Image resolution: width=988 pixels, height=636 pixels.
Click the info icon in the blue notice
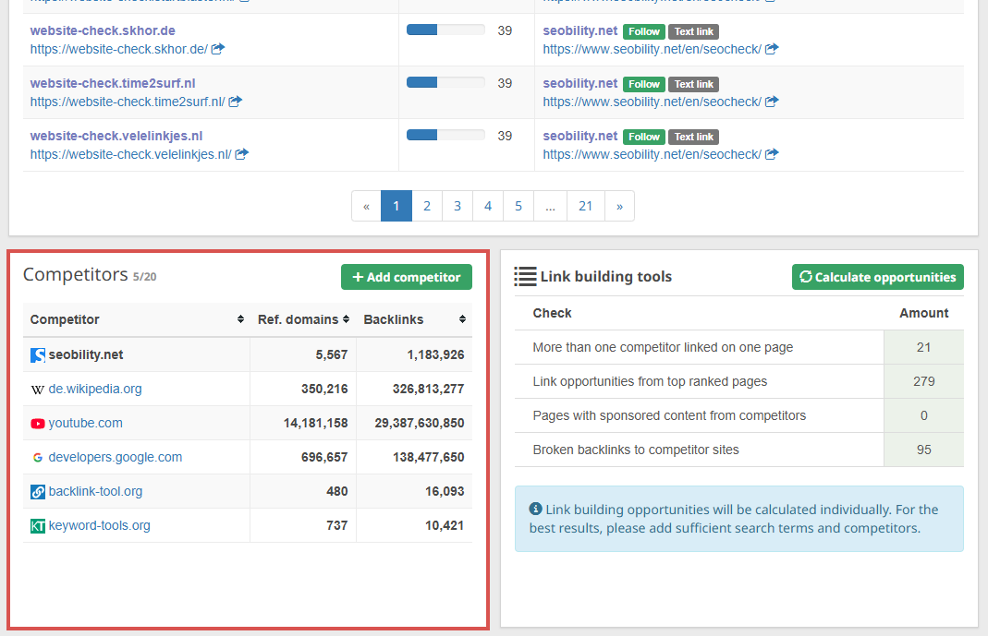pyautogui.click(x=535, y=509)
